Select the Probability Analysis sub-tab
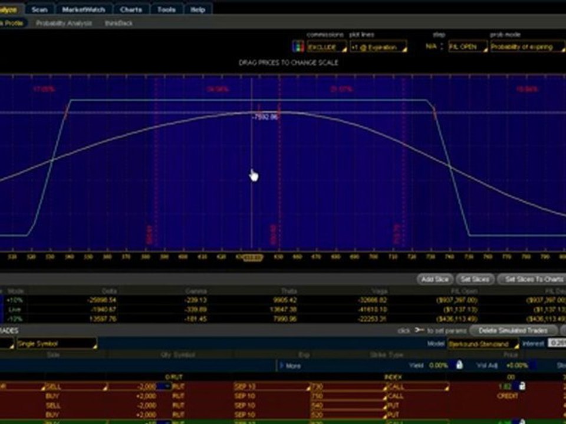The width and height of the screenshot is (566, 424). tap(64, 23)
